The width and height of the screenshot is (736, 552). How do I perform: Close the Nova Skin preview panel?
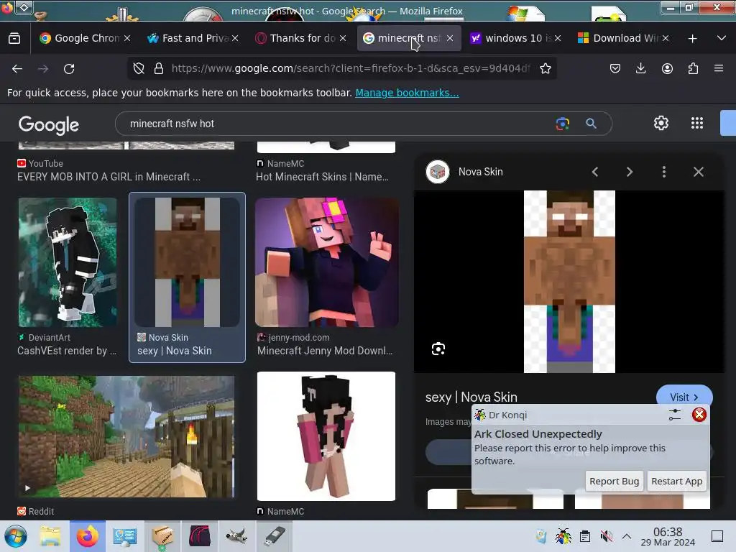[x=699, y=172]
